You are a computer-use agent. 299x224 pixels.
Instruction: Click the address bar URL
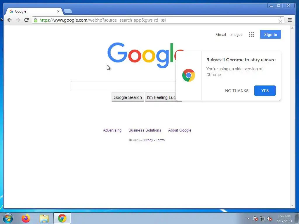[102, 20]
